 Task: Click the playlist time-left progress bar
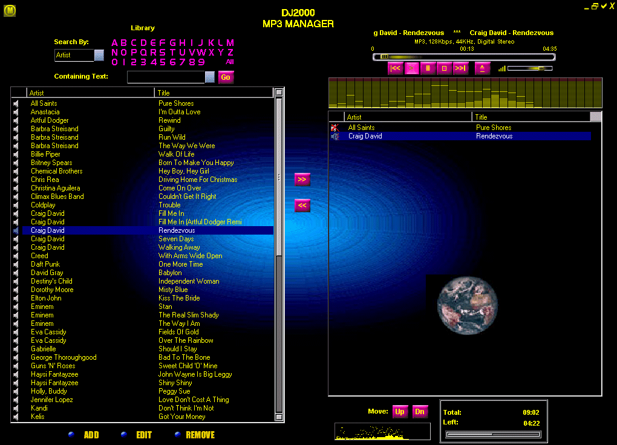pos(493,434)
